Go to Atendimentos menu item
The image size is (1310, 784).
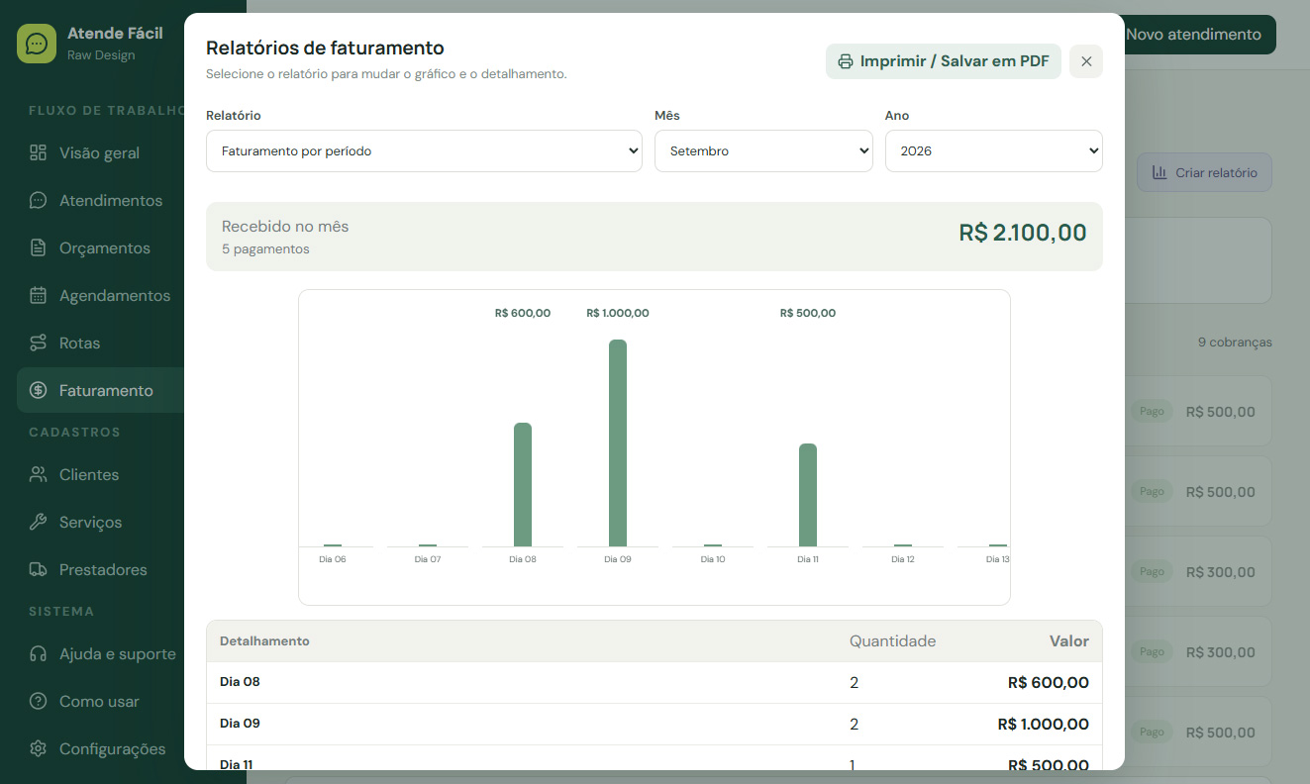point(101,200)
